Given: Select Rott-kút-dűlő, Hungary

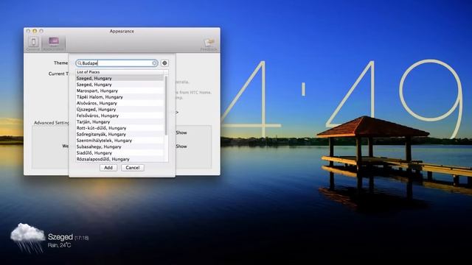Looking at the screenshot, I should pyautogui.click(x=119, y=128).
